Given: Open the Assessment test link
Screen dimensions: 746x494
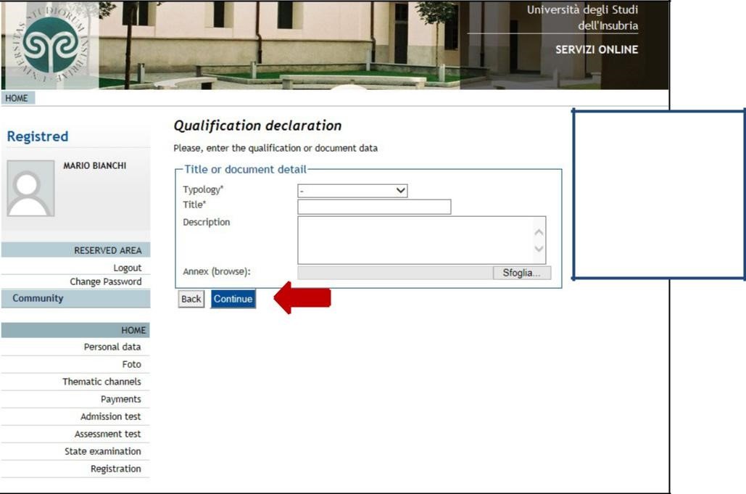Looking at the screenshot, I should 107,434.
